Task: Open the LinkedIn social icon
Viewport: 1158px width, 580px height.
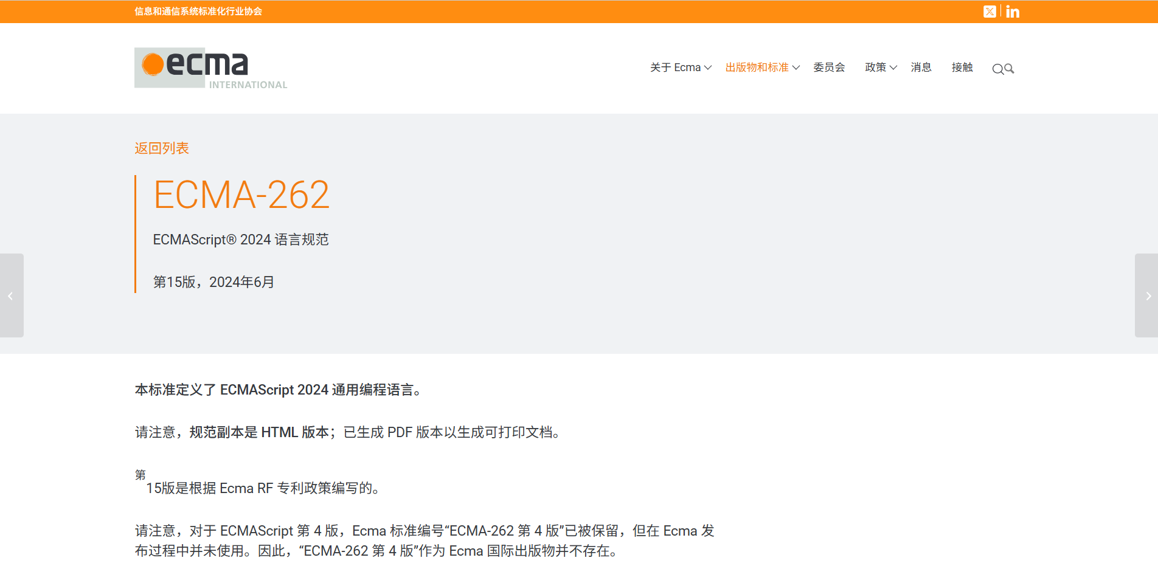Action: [x=1013, y=12]
